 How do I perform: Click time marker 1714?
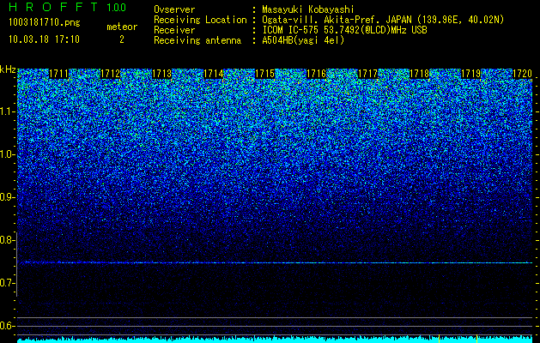click(214, 74)
